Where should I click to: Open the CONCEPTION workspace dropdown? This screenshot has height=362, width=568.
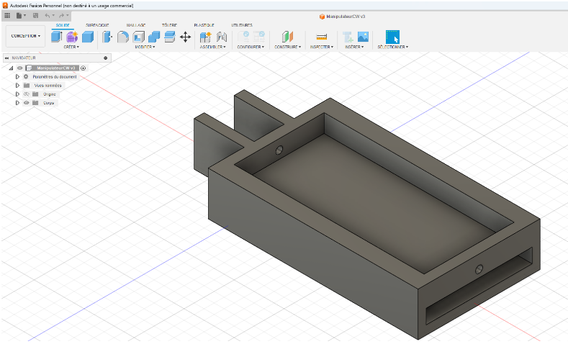(25, 36)
